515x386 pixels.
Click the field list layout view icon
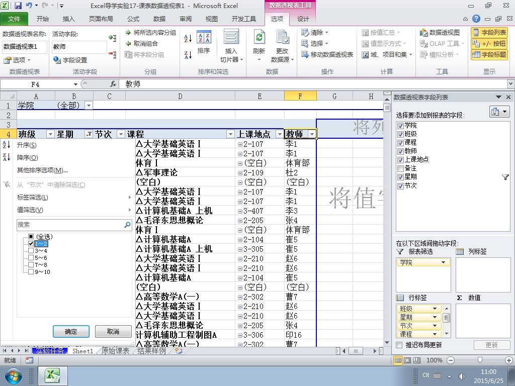499,112
